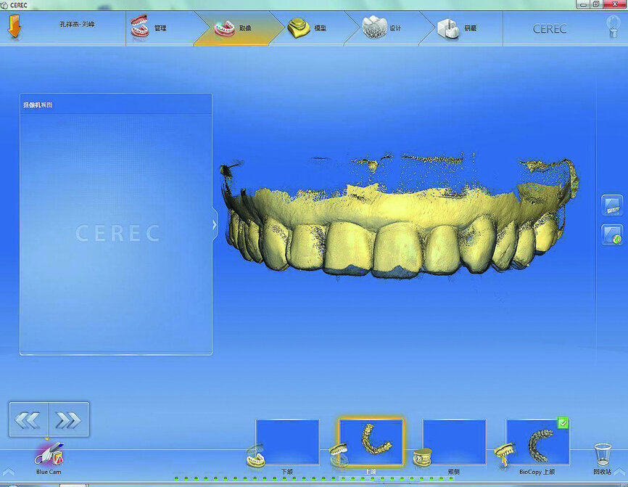Activate the Blue Cam camera icon
Viewport: 628px width, 487px height.
click(47, 454)
